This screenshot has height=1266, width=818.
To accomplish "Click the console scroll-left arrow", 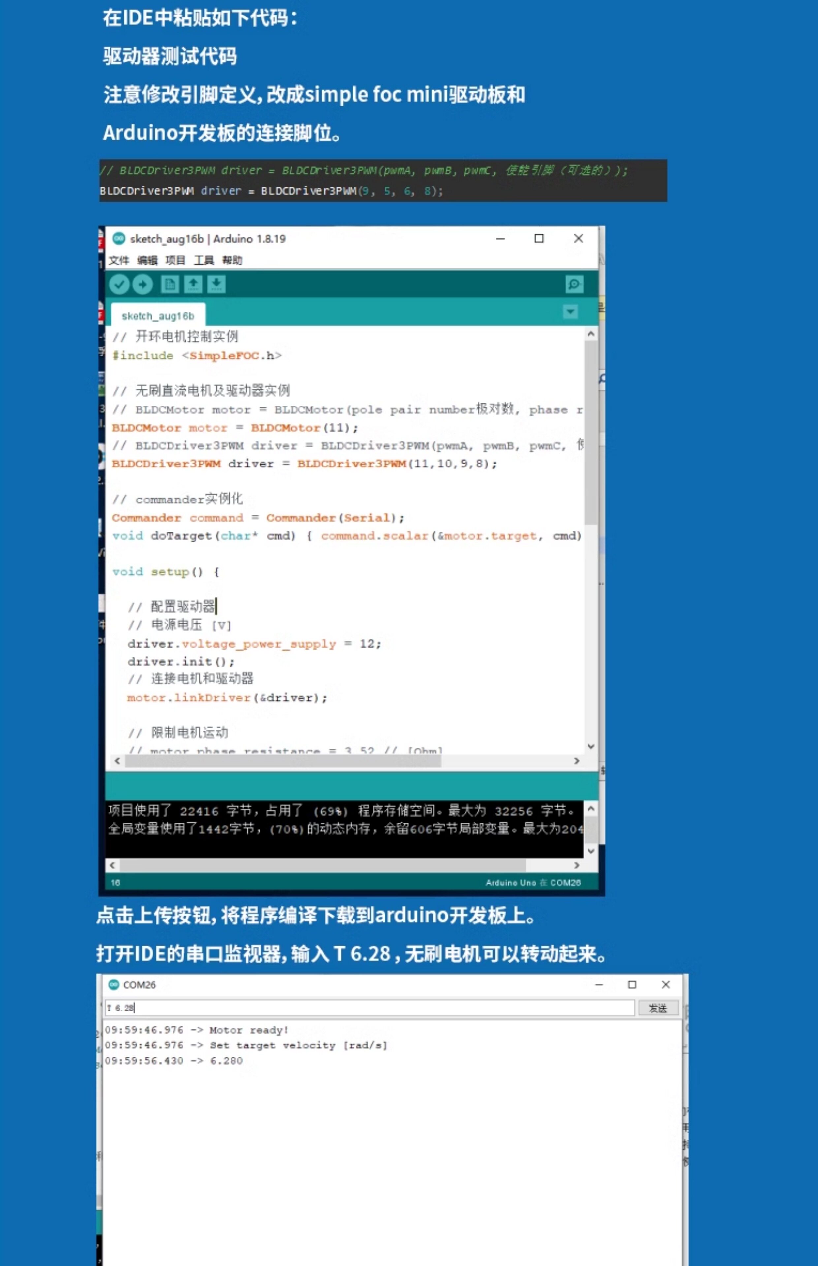I will 112,865.
